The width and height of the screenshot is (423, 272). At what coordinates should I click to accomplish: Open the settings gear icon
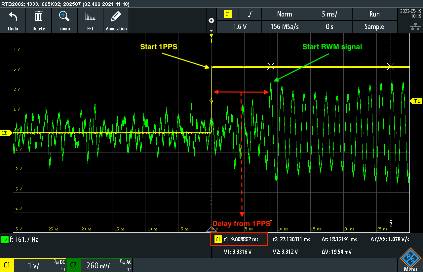click(x=211, y=20)
